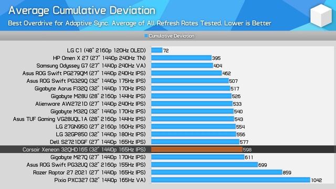Click the value '395'
336x189 pixels.
click(216, 58)
